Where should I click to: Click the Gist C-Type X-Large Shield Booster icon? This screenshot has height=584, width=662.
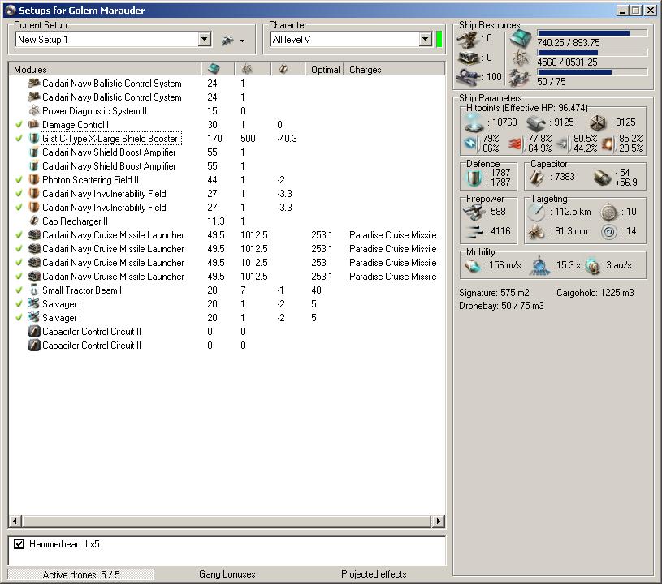pyautogui.click(x=34, y=139)
